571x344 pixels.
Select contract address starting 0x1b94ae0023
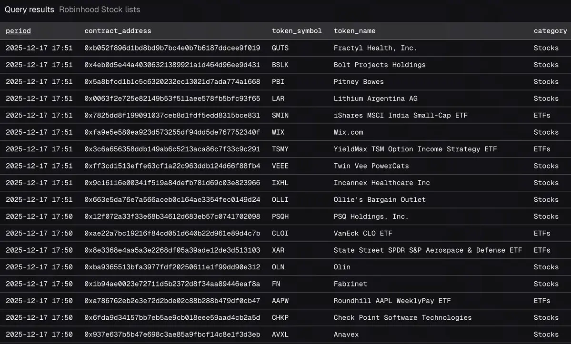(172, 284)
